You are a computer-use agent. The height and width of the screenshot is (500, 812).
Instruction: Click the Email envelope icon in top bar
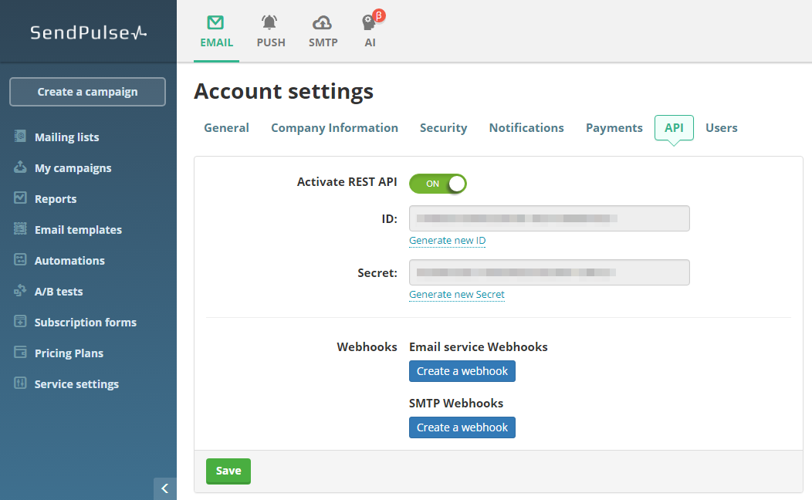click(x=216, y=23)
